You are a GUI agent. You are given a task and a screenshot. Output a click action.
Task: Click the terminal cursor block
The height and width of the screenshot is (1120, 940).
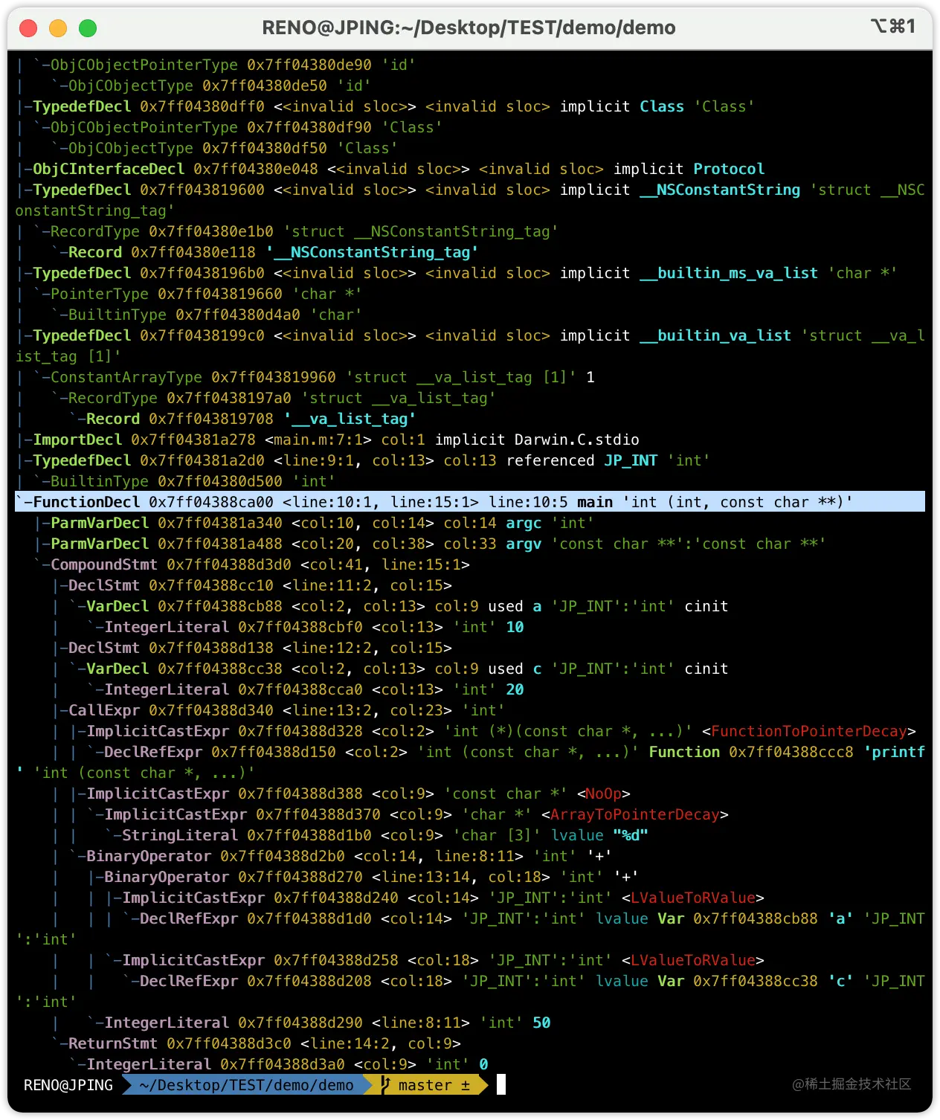[501, 1085]
